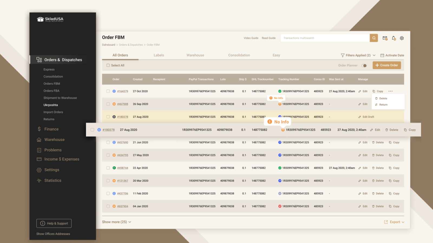Toggle the Order Planner switch

point(364,66)
